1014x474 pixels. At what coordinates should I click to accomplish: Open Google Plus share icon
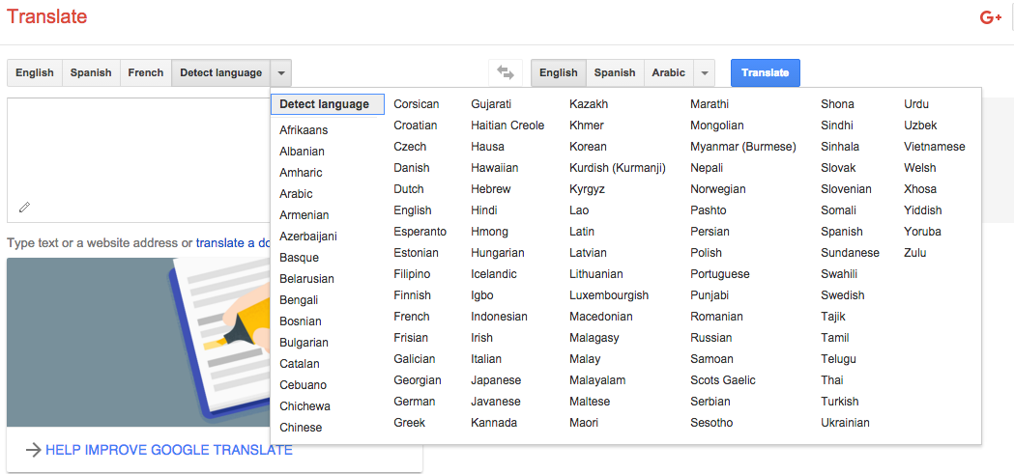click(x=990, y=18)
